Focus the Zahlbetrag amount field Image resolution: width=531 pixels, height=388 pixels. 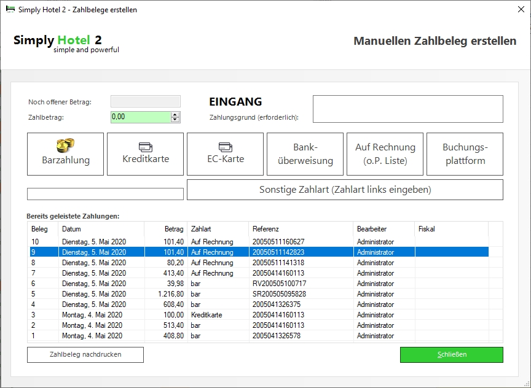pyautogui.click(x=141, y=117)
